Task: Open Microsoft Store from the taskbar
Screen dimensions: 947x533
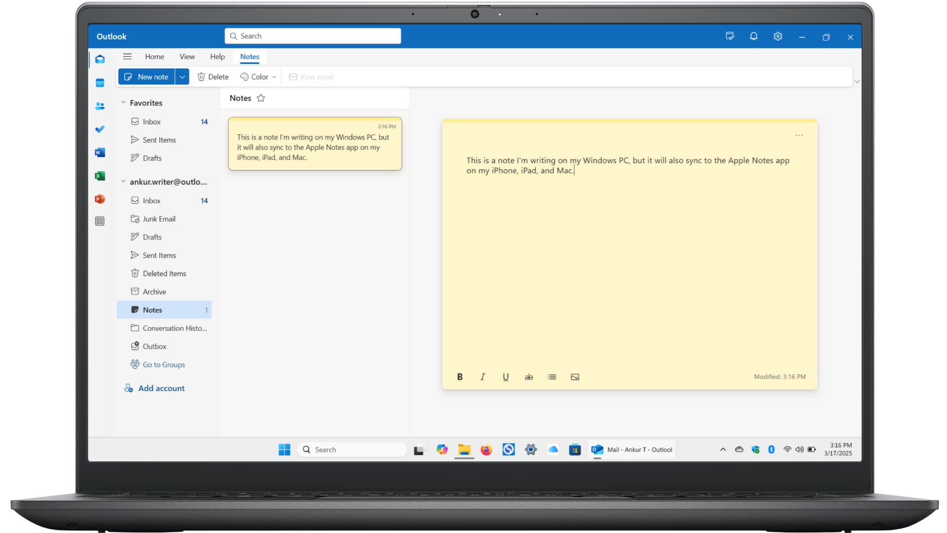Action: [x=575, y=450]
